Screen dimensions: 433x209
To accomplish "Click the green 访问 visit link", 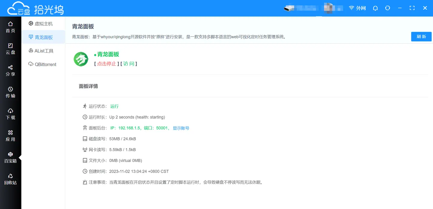I will point(129,64).
